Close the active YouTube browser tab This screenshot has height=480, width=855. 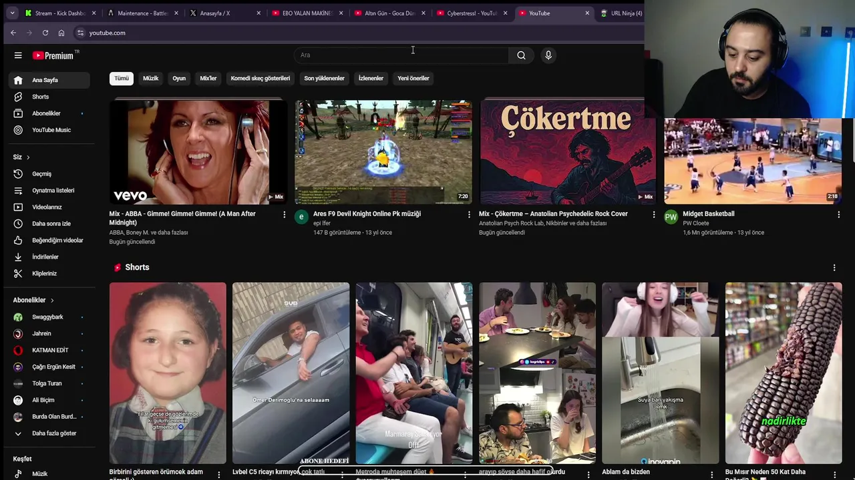coord(587,13)
